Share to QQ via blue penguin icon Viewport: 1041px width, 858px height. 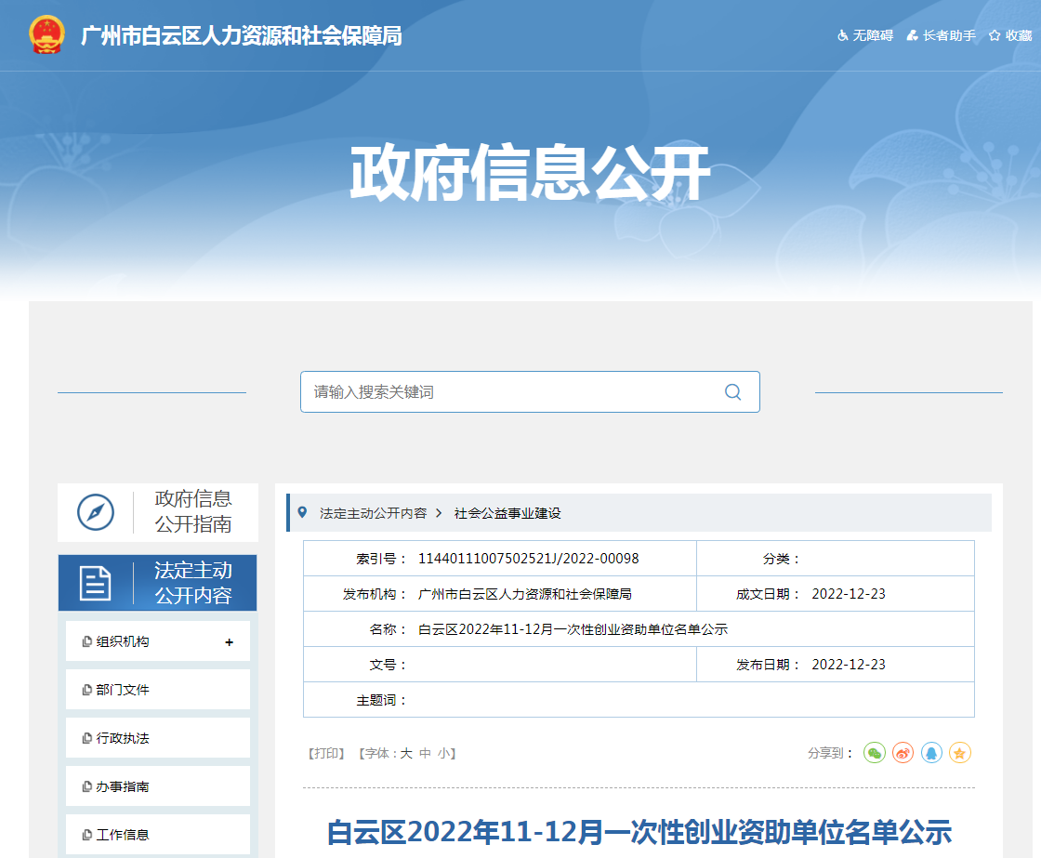[931, 753]
